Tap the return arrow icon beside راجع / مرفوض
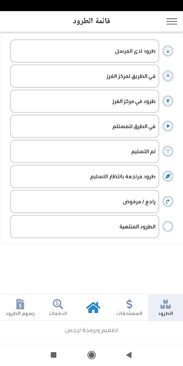 [168, 201]
